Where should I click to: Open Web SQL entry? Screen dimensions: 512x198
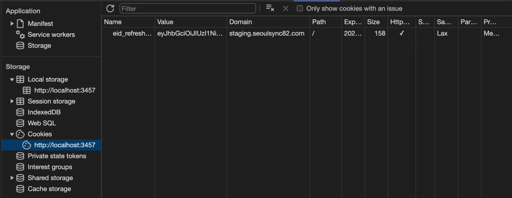pos(42,123)
